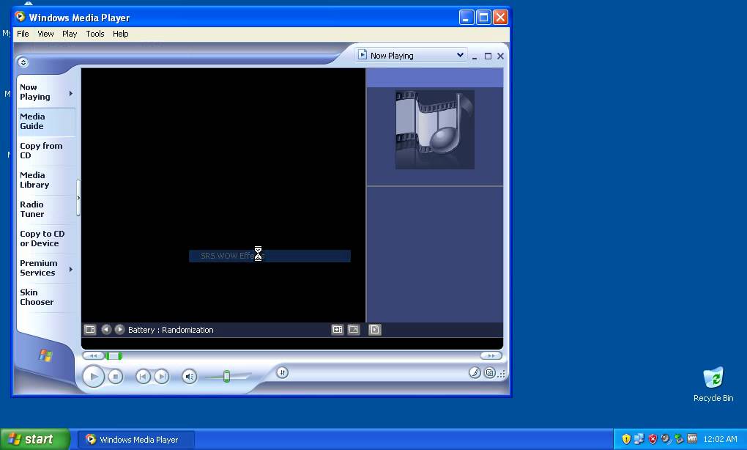Open Copy to CD or Device tab
The image size is (747, 450).
coord(46,239)
